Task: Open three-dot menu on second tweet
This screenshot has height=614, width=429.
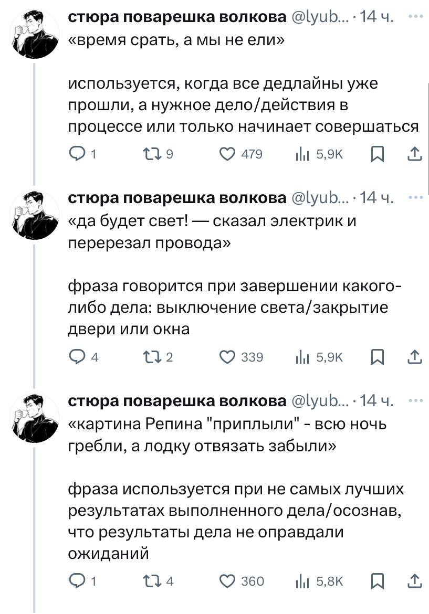Action: [x=417, y=197]
